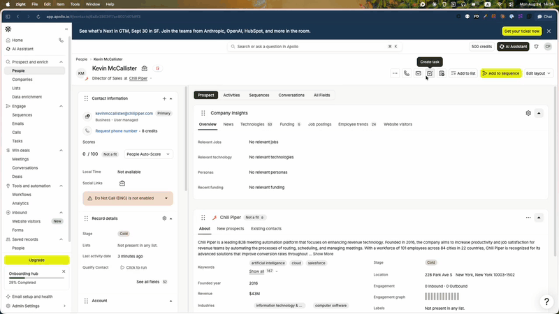Switch to the Sequences tab
This screenshot has width=559, height=314.
point(259,95)
